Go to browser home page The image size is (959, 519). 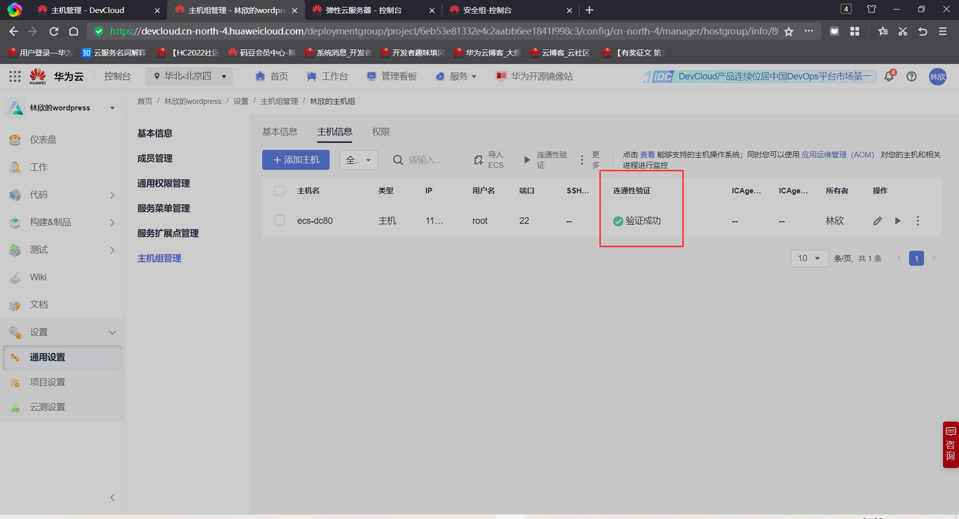[x=74, y=31]
